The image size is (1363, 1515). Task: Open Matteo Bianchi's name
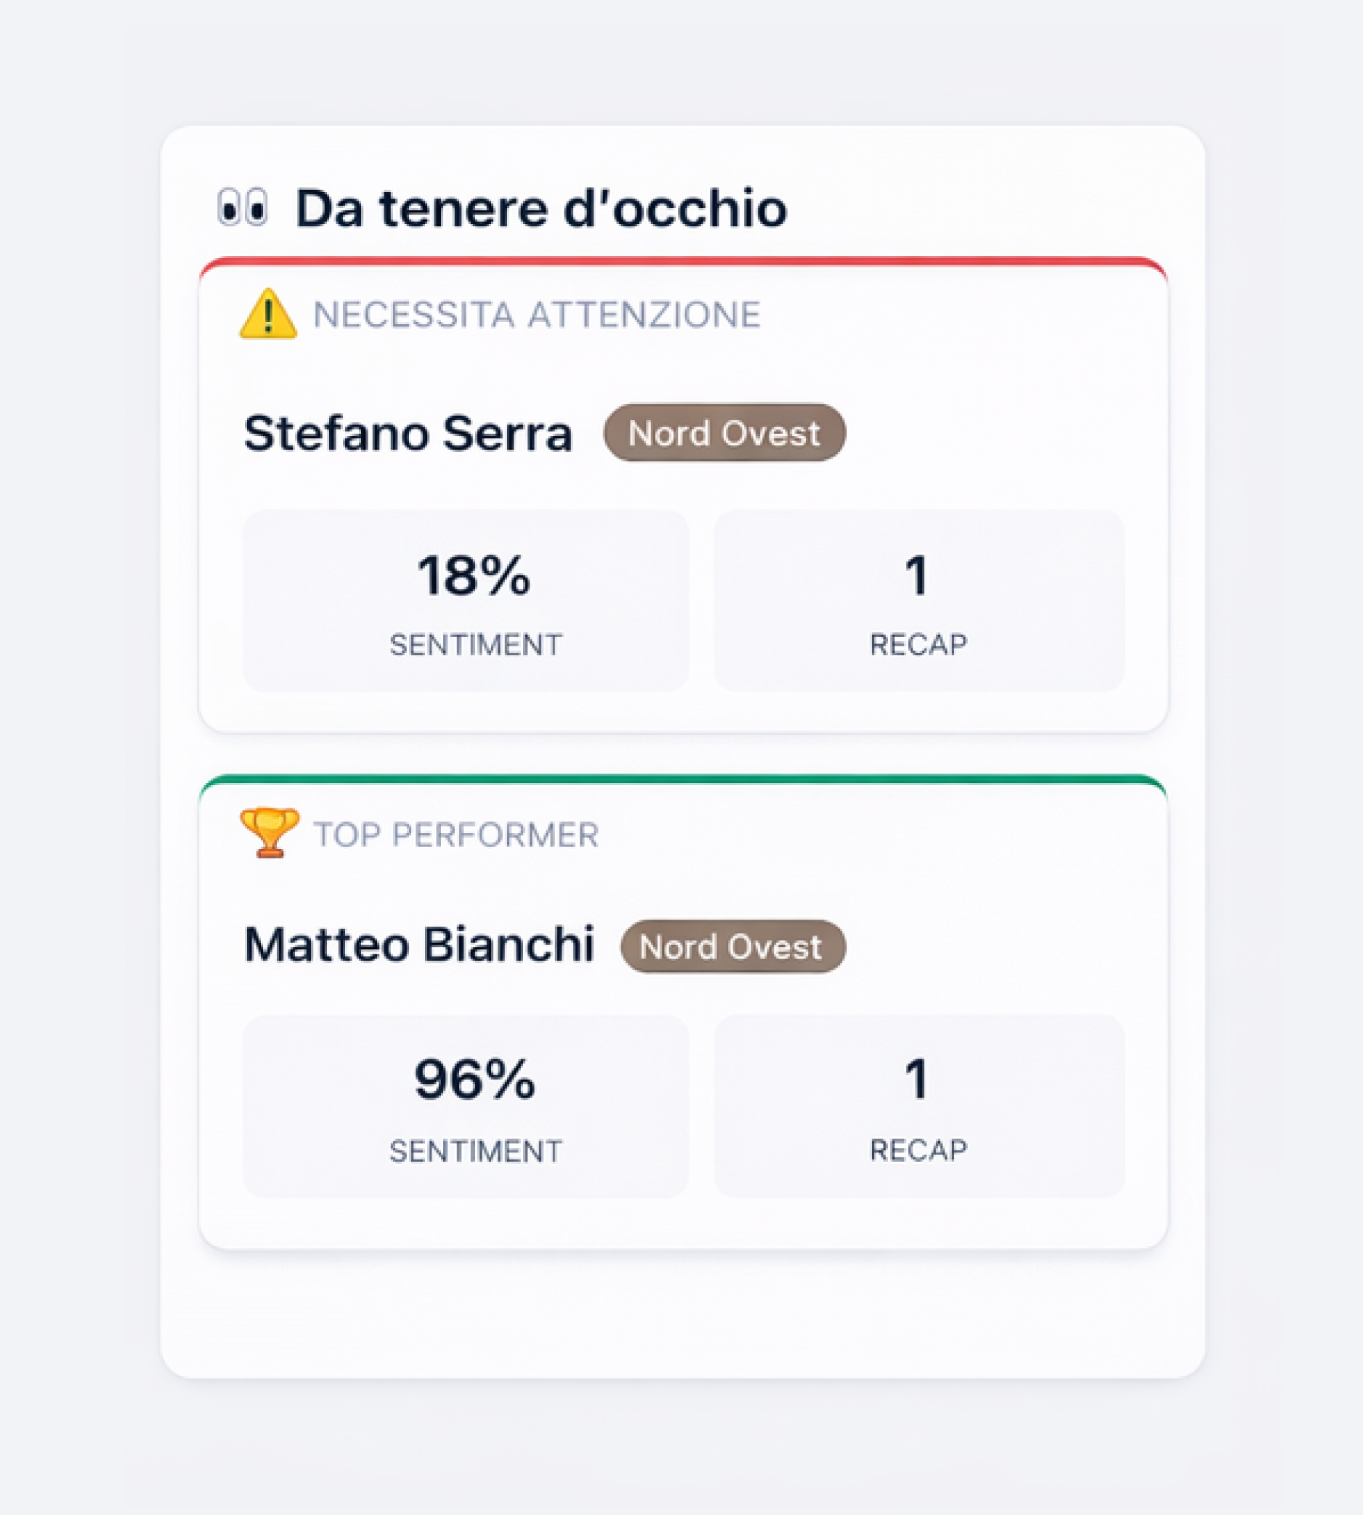click(419, 944)
